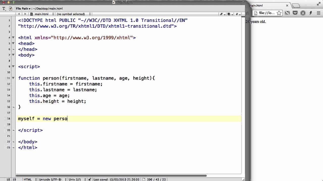Open the hash includes menu in the navigation bar
Viewport: 323px width, 181px height.
click(x=238, y=14)
